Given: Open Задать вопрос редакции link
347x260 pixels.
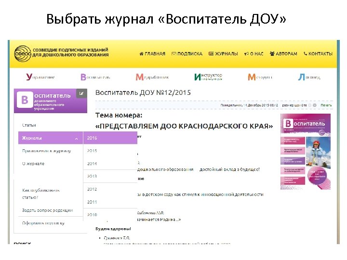Looking at the screenshot, I should coord(47,210).
